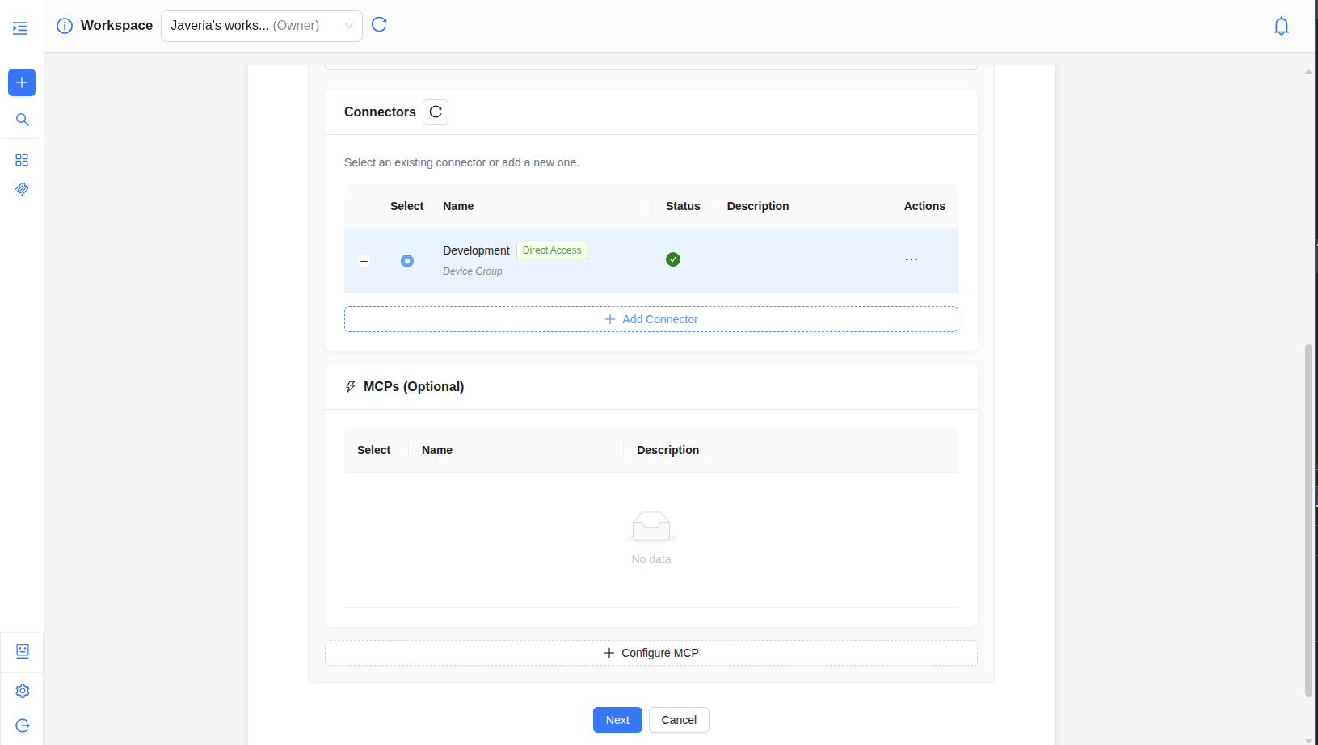
Task: Expand the sidebar menu toggle icon
Action: click(20, 28)
